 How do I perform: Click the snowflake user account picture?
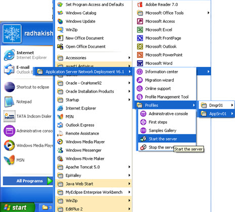[12, 33]
